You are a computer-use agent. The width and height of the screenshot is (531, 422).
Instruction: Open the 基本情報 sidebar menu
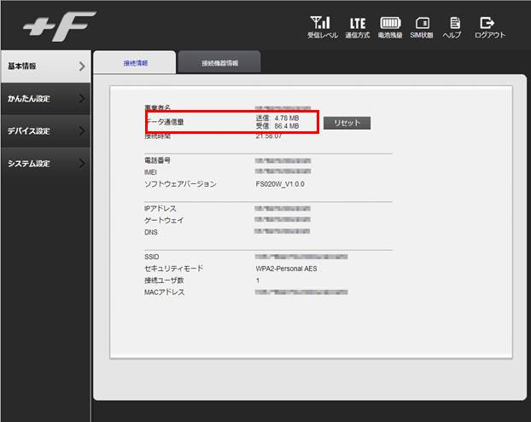(46, 66)
